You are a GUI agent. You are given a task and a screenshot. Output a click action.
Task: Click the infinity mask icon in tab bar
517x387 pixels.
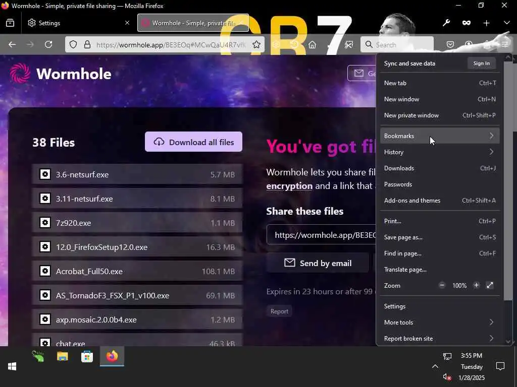pos(466,23)
